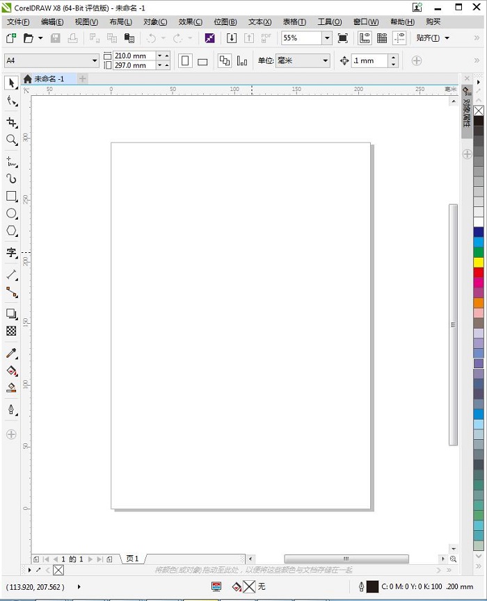Select the Interactive Fill bucket tool
The image size is (487, 601).
click(12, 370)
